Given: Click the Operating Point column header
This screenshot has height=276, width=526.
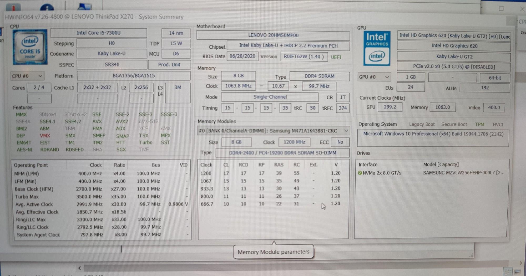Looking at the screenshot, I should pos(31,165).
